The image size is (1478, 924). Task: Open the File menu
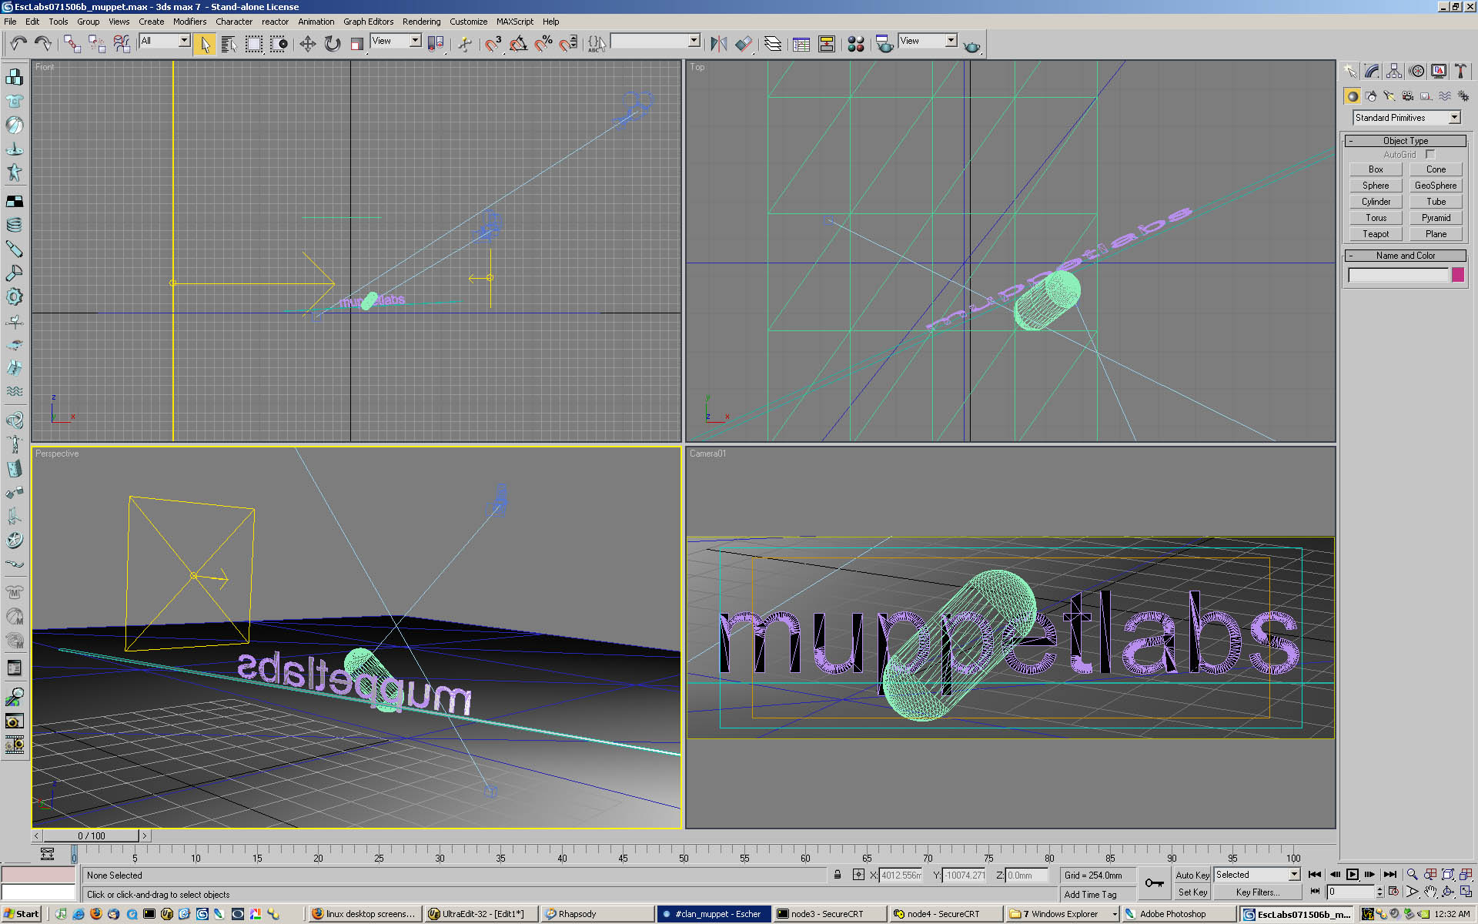(10, 22)
